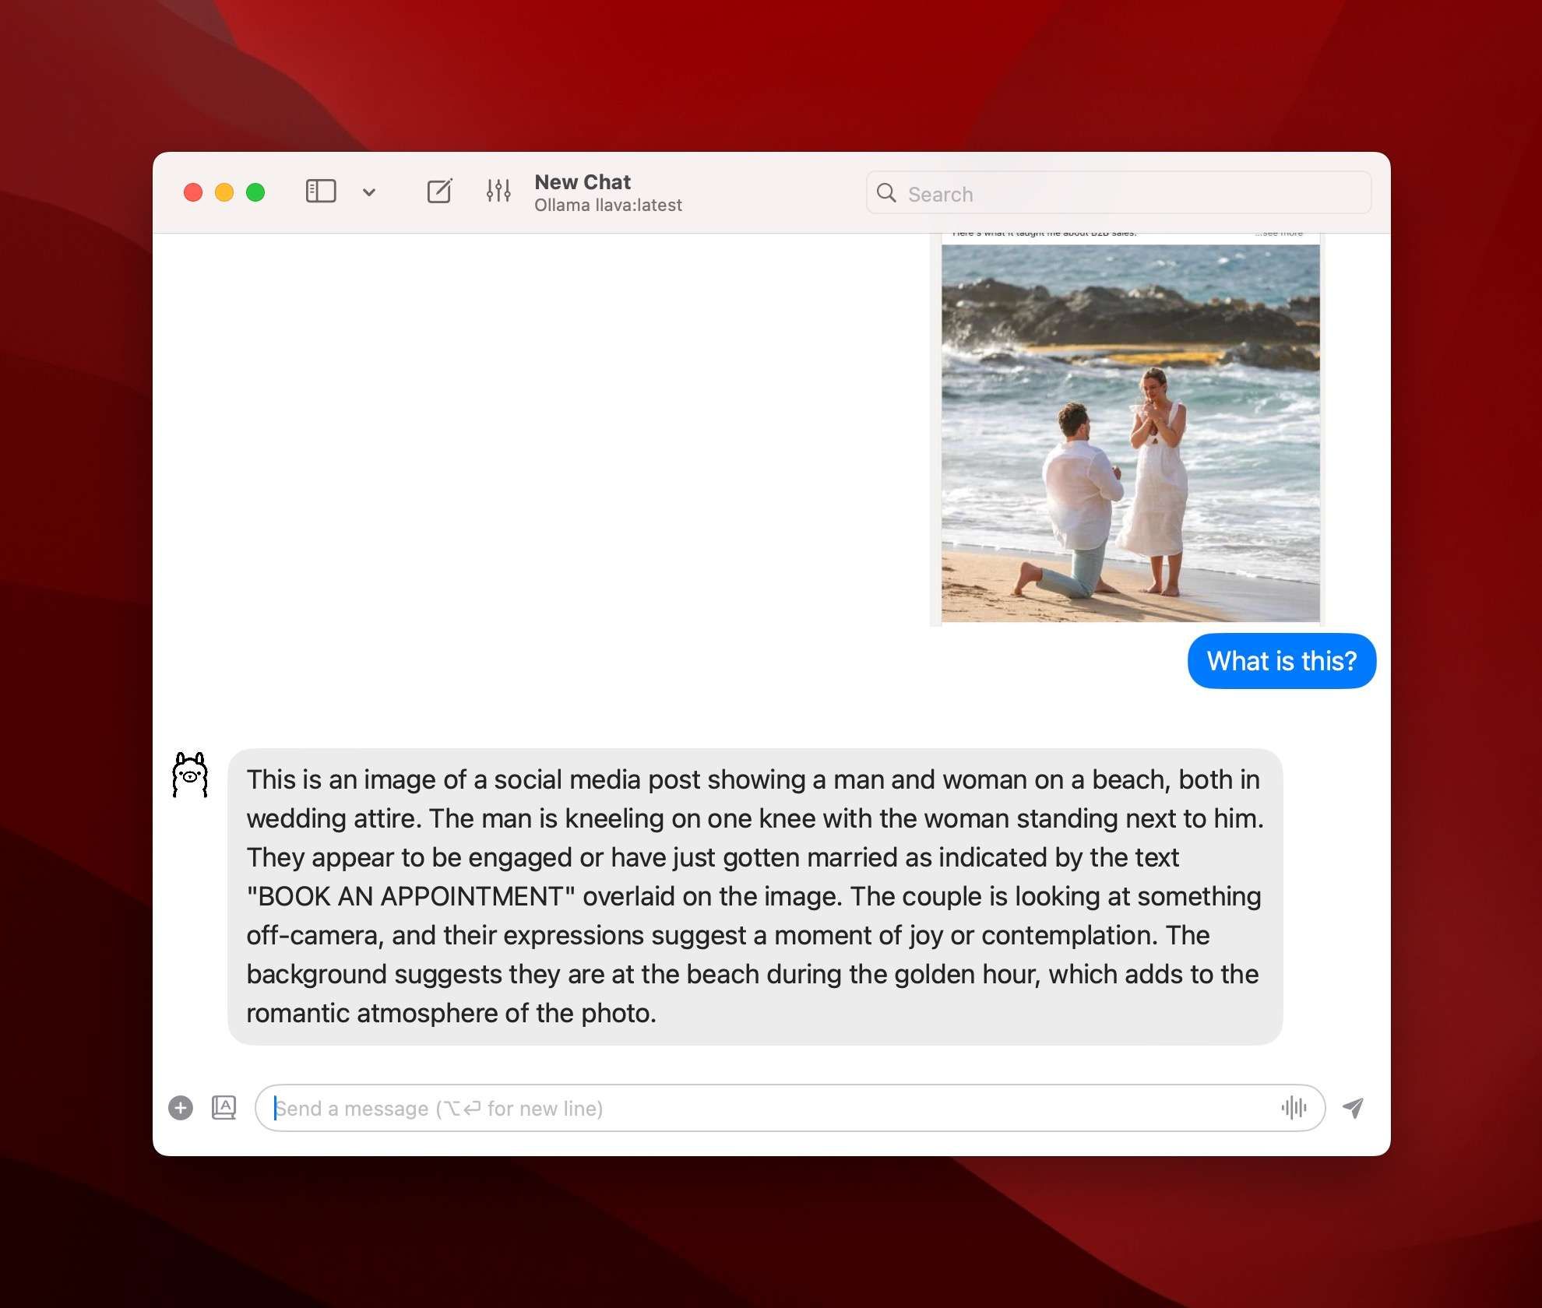Toggle the sidebar panel icon
Viewport: 1542px width, 1308px height.
click(321, 192)
